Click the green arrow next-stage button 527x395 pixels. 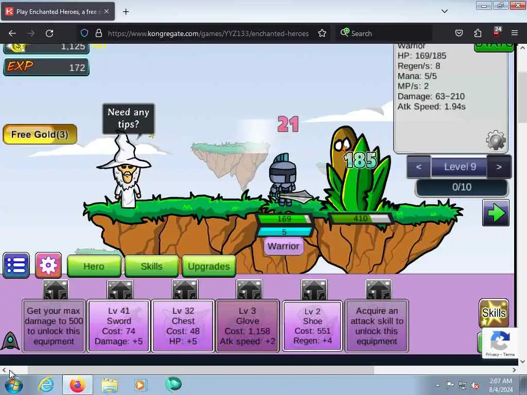496,213
